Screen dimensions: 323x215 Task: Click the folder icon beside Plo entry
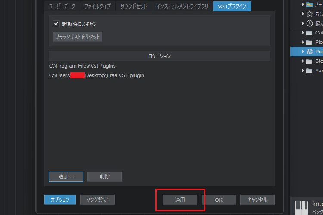[x=309, y=42]
